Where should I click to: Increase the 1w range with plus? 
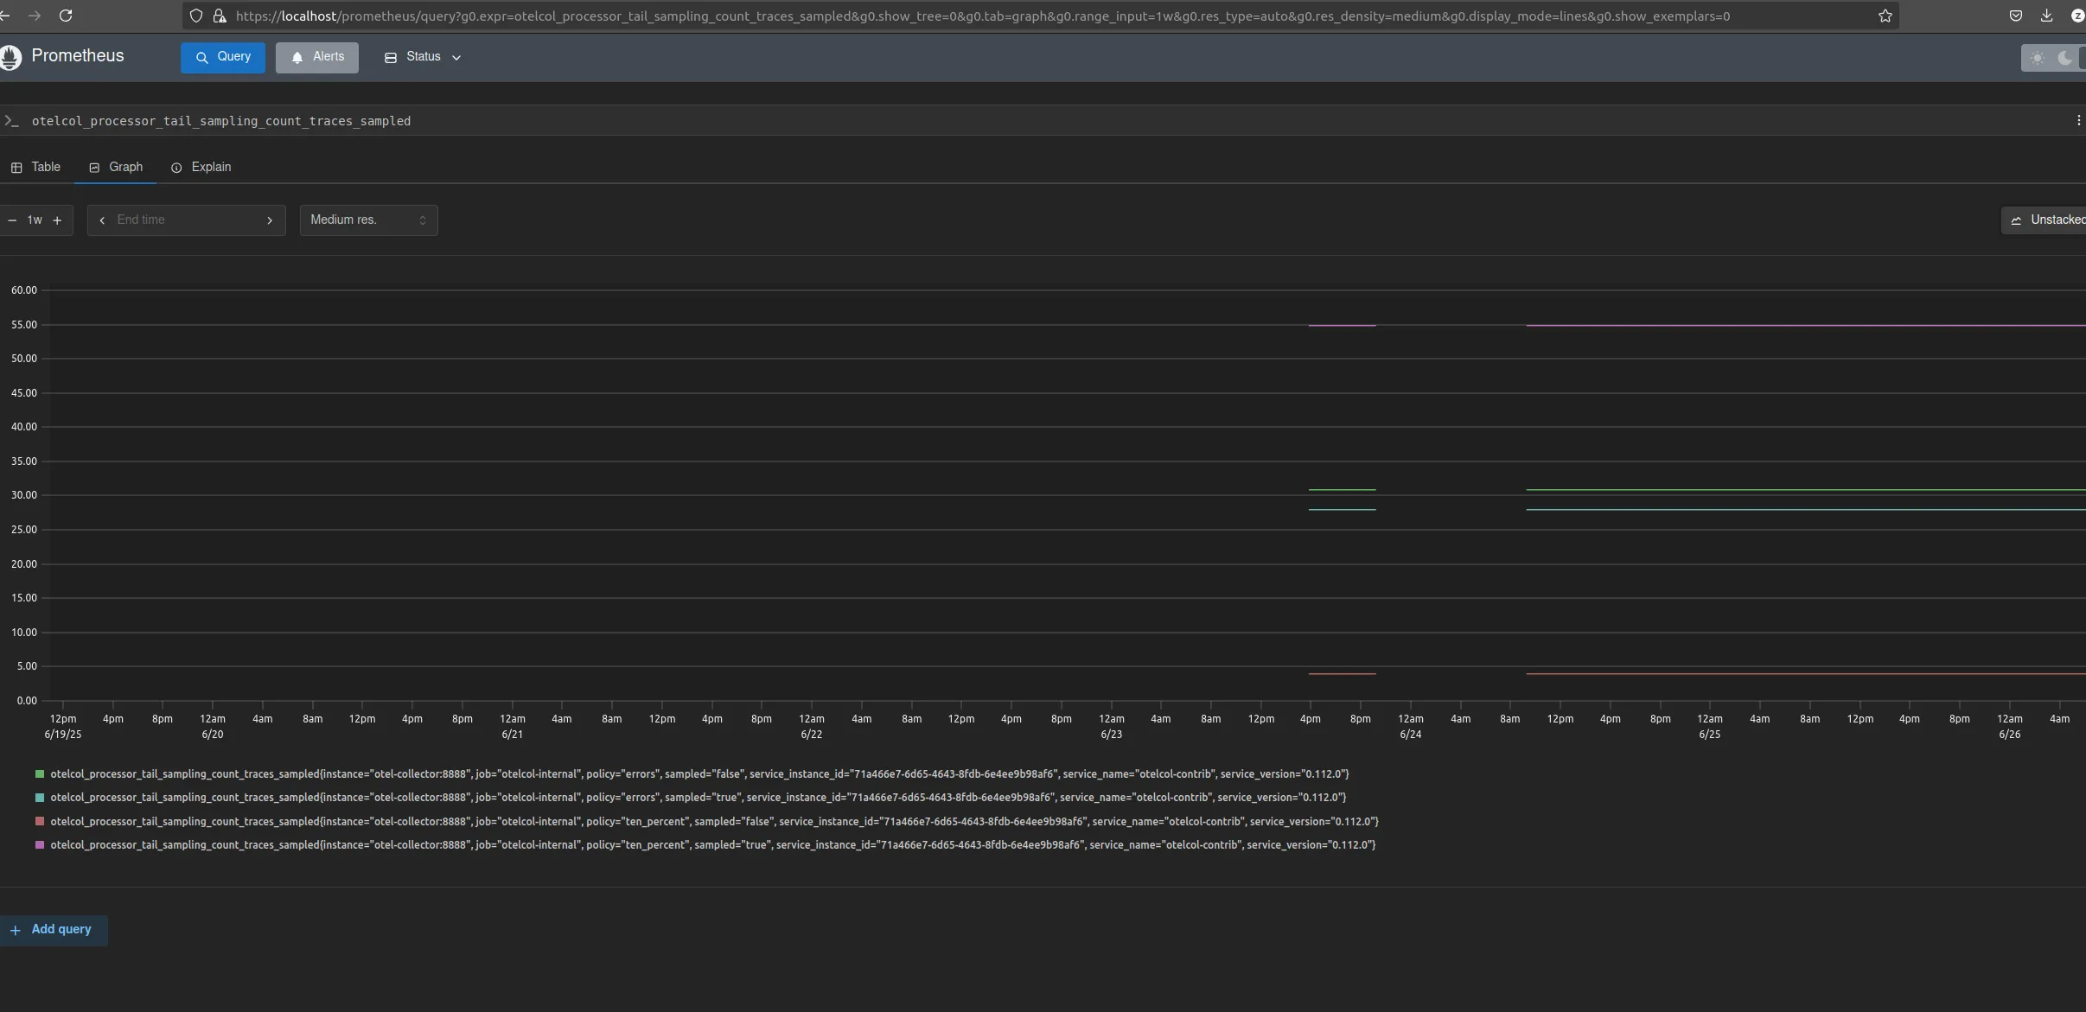pos(57,220)
